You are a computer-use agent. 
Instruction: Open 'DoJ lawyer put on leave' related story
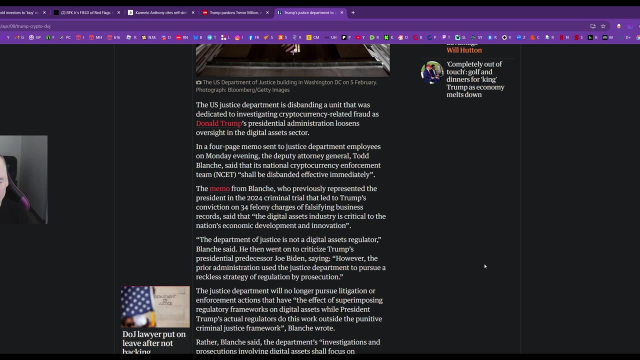click(x=154, y=343)
